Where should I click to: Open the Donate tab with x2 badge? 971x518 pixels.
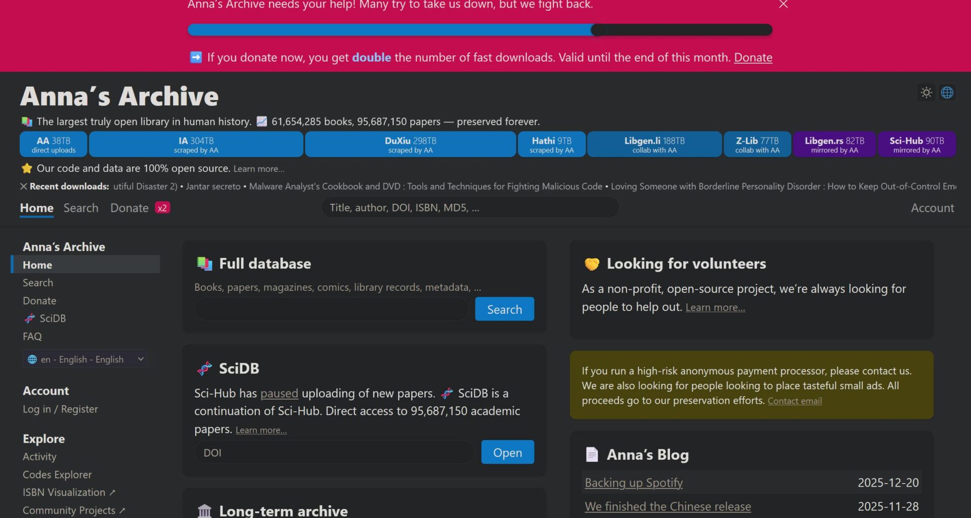[129, 208]
